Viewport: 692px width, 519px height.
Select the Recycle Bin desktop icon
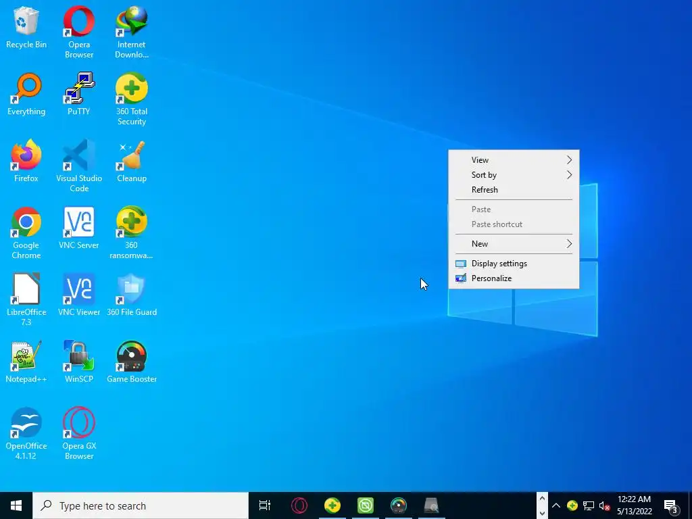coord(26,28)
